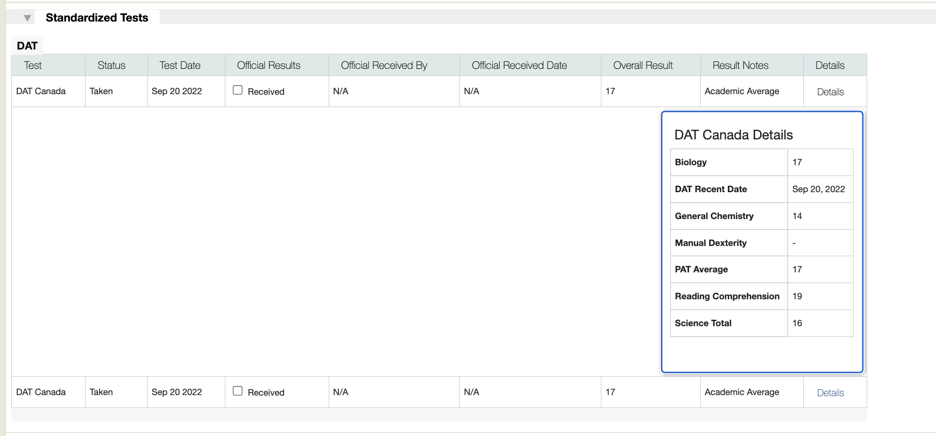
Task: Check the Received checkbox in the top row
Action: (x=238, y=90)
